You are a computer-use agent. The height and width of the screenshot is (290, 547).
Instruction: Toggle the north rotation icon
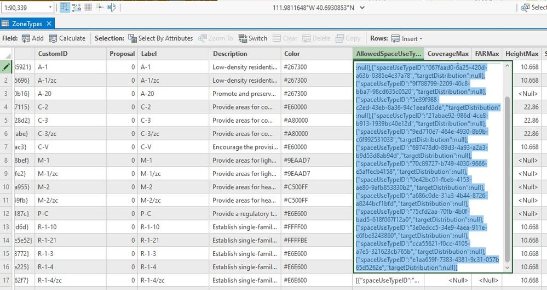click(111, 7)
